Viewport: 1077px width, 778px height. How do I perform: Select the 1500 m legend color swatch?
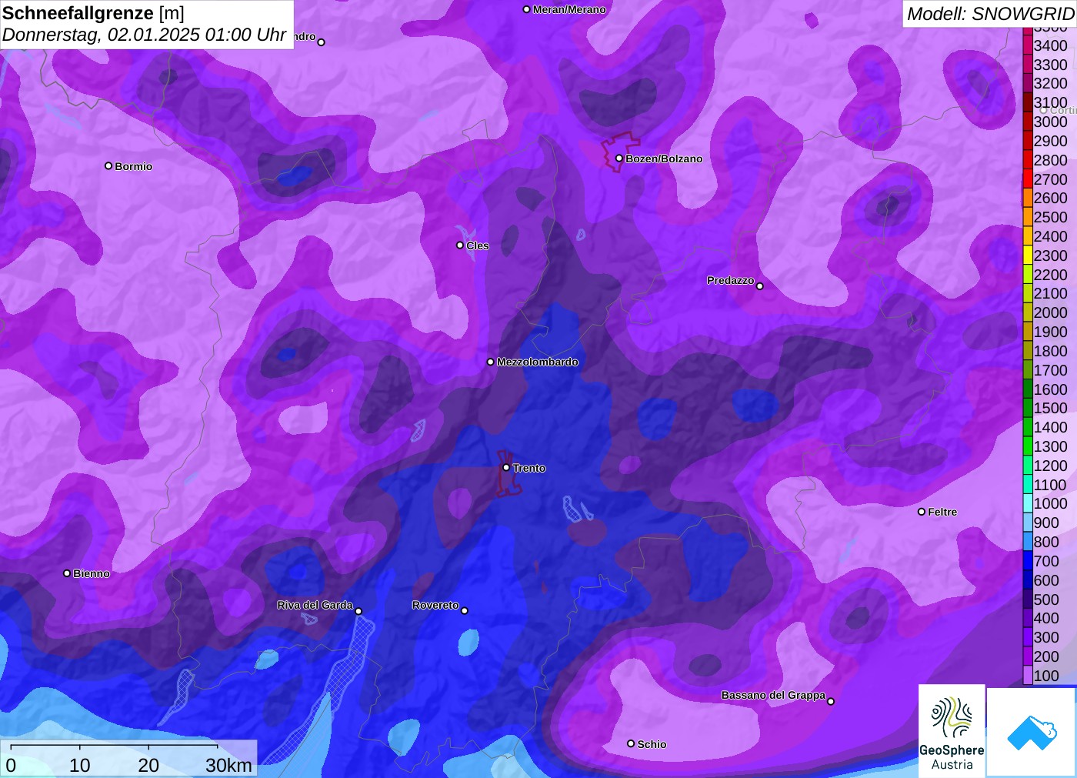click(1028, 408)
